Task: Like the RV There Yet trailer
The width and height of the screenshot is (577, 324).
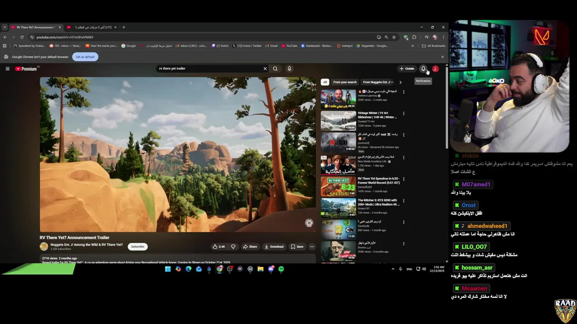Action: click(219, 247)
